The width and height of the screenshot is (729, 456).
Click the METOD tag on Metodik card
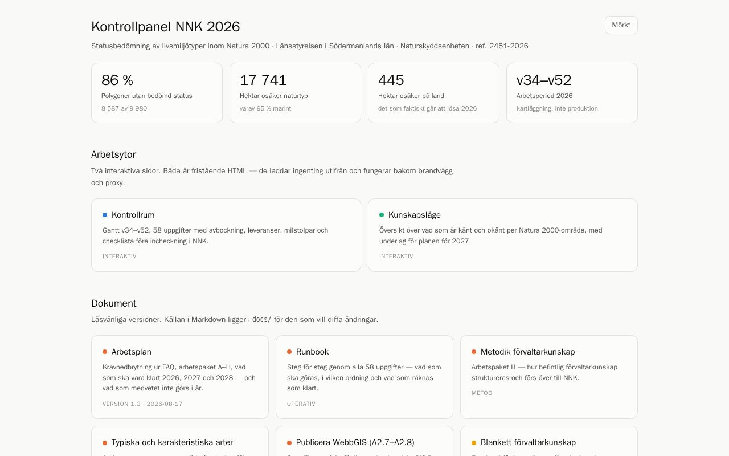[482, 393]
